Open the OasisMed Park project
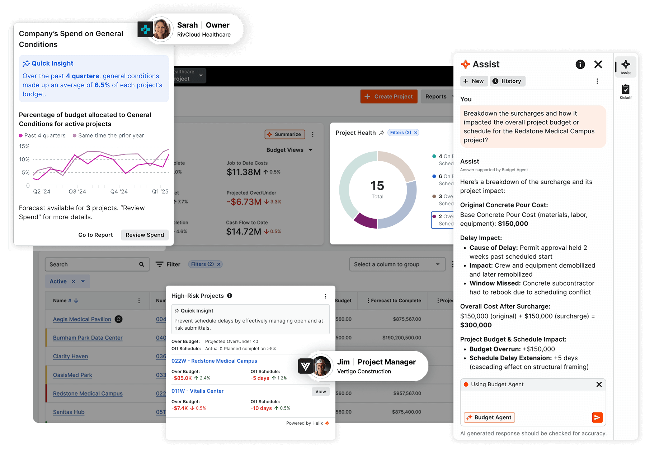 (72, 375)
